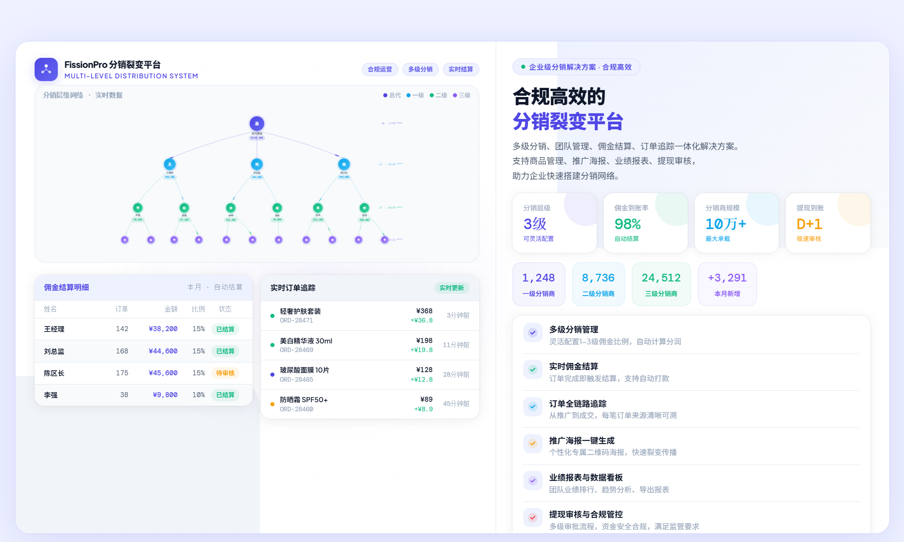Click the 金额 column header

coord(171,309)
